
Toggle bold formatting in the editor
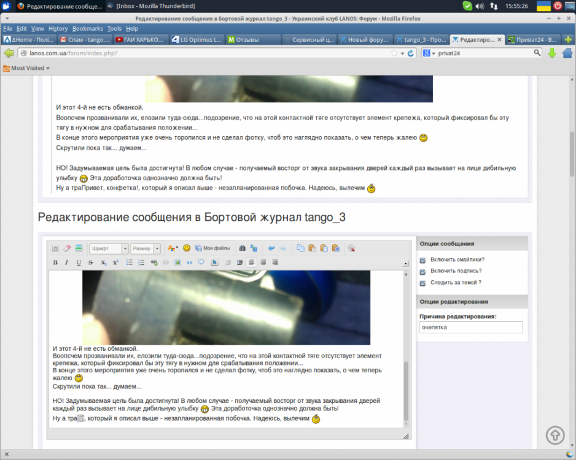(55, 263)
